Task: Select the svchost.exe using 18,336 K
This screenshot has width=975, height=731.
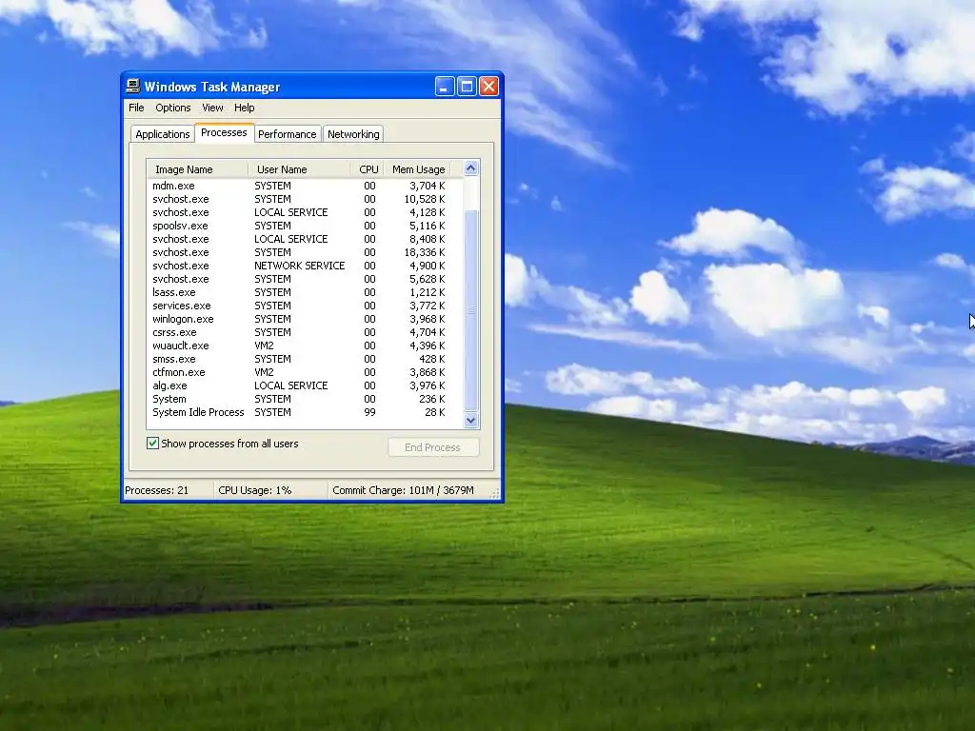Action: point(305,252)
